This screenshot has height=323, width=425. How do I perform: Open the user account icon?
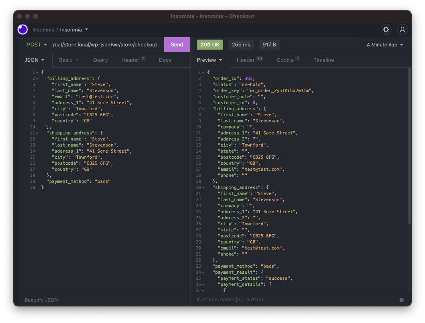402,29
